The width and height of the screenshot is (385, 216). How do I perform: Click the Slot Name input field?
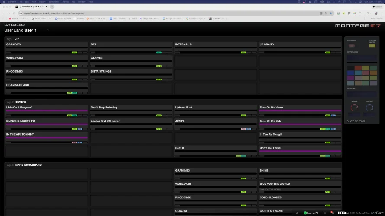click(x=362, y=94)
